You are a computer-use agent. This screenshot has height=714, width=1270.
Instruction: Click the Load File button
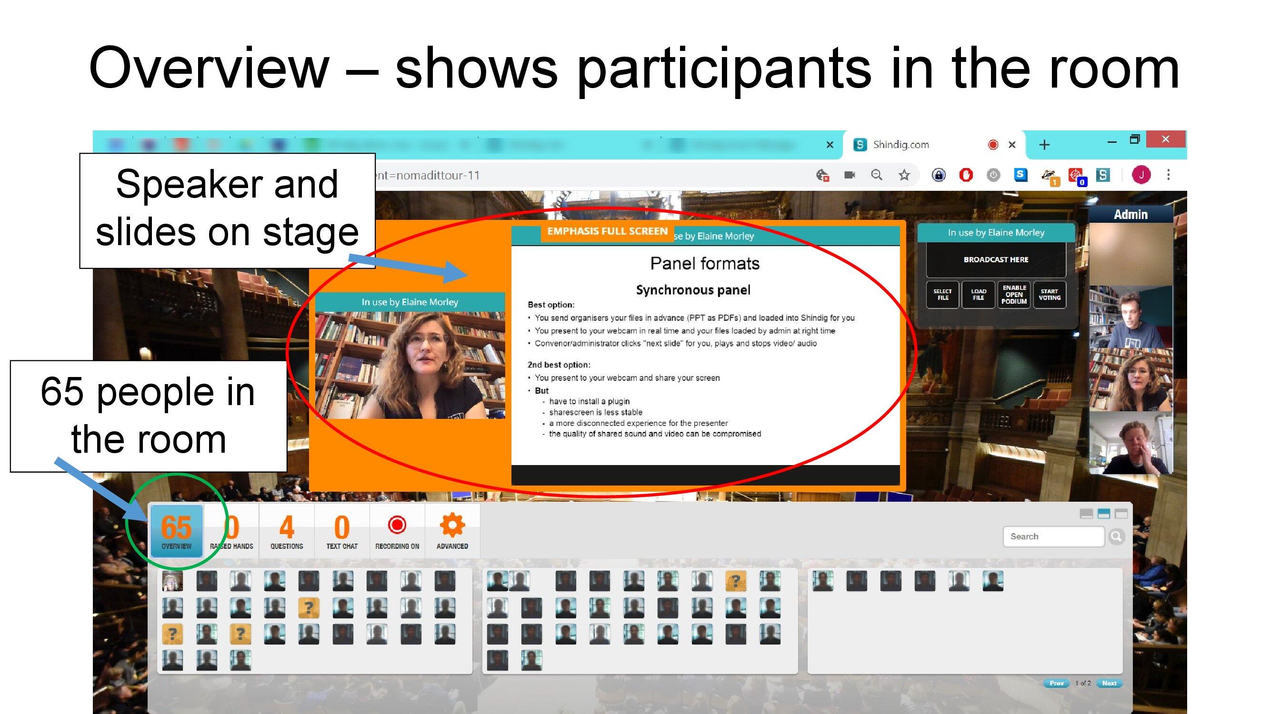(978, 295)
